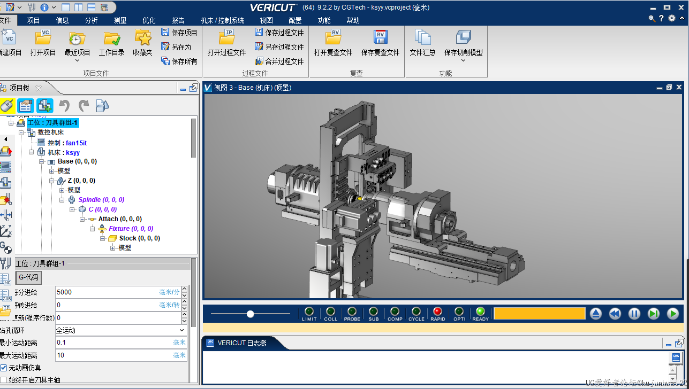The height and width of the screenshot is (389, 689).
Task: Click the undo arrow in project tree toolbar
Action: (65, 106)
